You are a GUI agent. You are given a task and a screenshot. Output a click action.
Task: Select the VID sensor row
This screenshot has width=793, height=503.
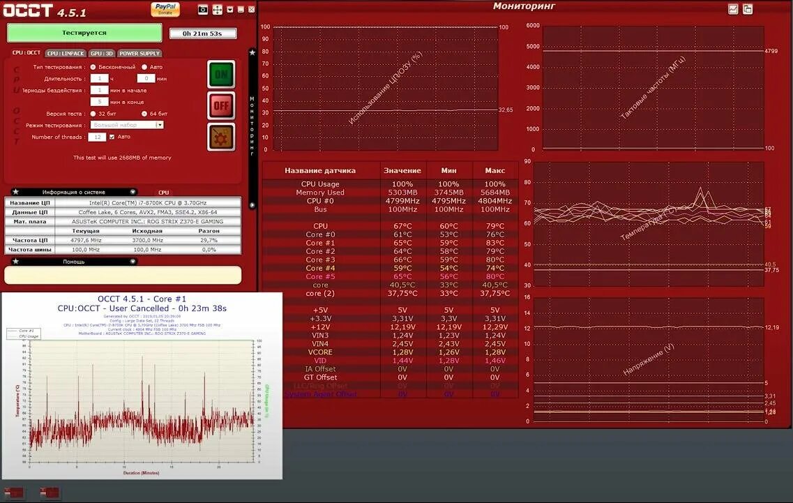click(x=391, y=360)
